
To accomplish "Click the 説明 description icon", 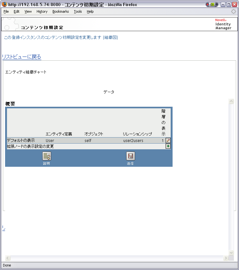I will [x=46, y=156].
